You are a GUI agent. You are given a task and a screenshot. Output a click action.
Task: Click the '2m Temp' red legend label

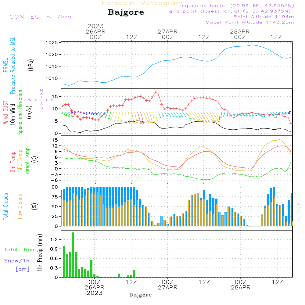pos(13,162)
